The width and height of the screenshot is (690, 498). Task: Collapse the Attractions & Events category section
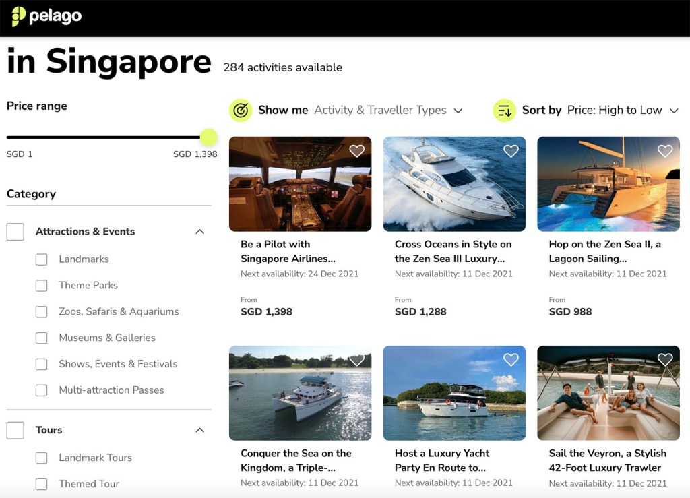pos(199,231)
